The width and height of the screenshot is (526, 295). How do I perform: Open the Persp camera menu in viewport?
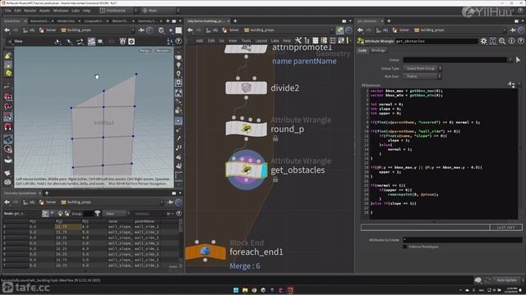click(145, 51)
